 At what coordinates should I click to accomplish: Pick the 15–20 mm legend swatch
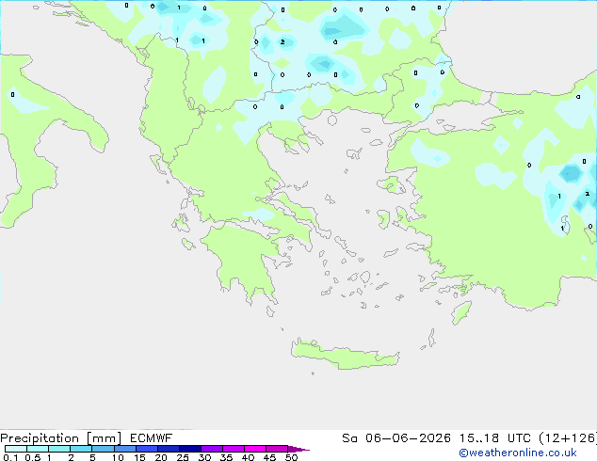pyautogui.click(x=146, y=449)
